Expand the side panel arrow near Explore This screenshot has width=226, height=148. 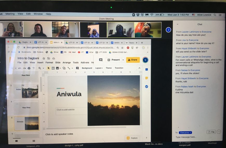click(x=147, y=138)
